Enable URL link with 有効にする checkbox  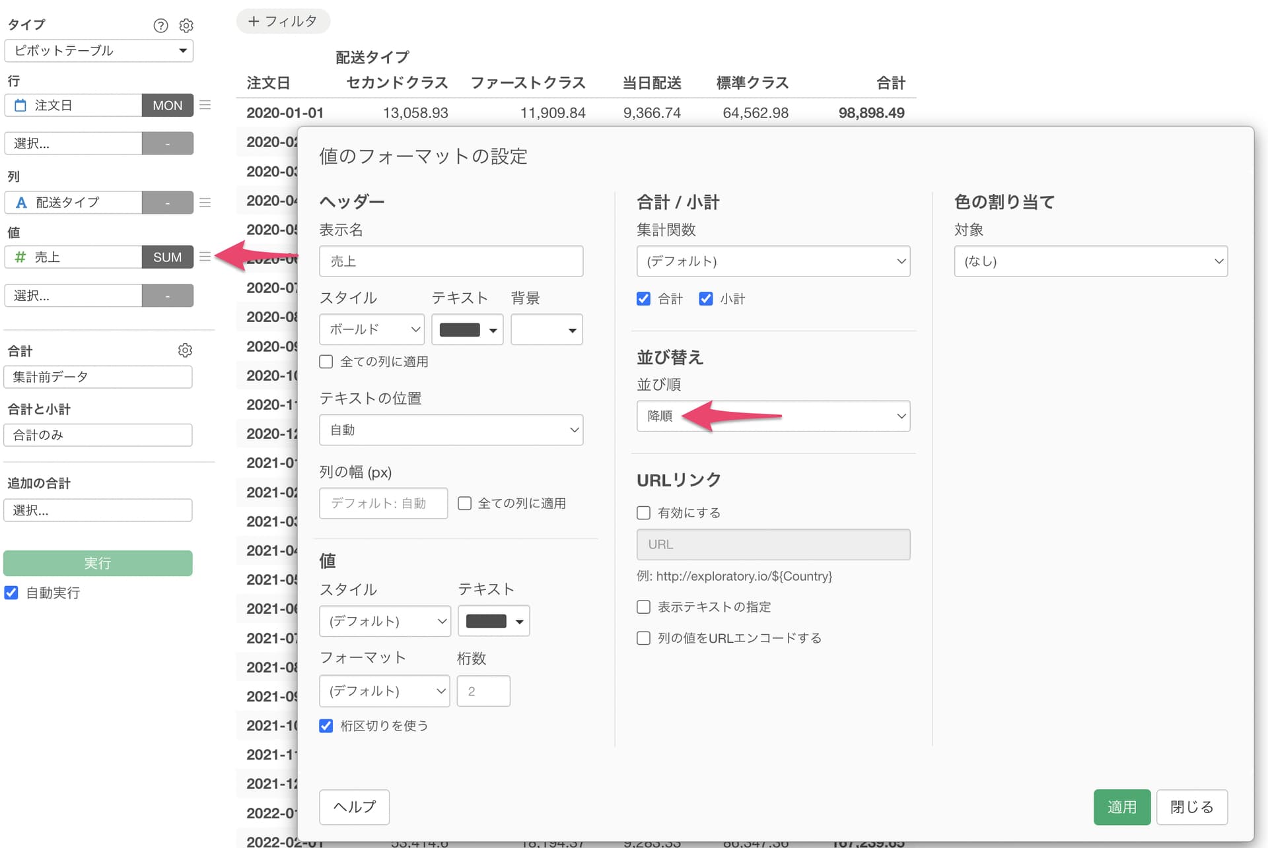pos(643,513)
